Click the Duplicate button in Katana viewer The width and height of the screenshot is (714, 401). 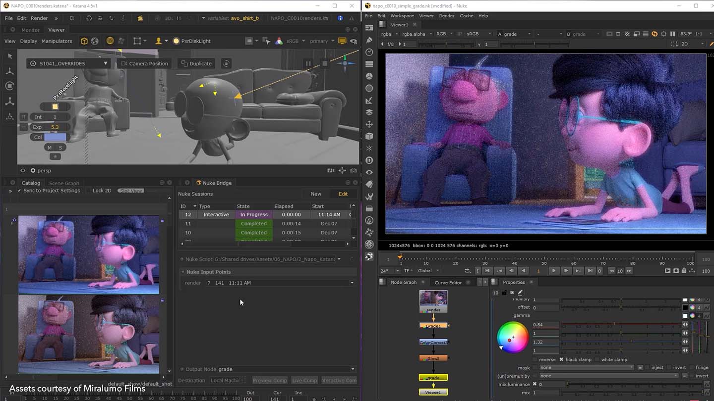(196, 63)
